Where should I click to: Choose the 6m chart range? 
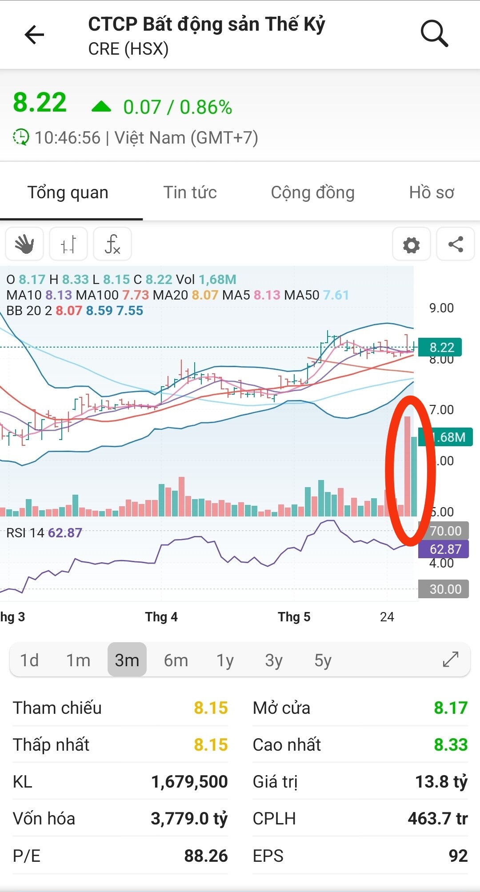pyautogui.click(x=176, y=660)
